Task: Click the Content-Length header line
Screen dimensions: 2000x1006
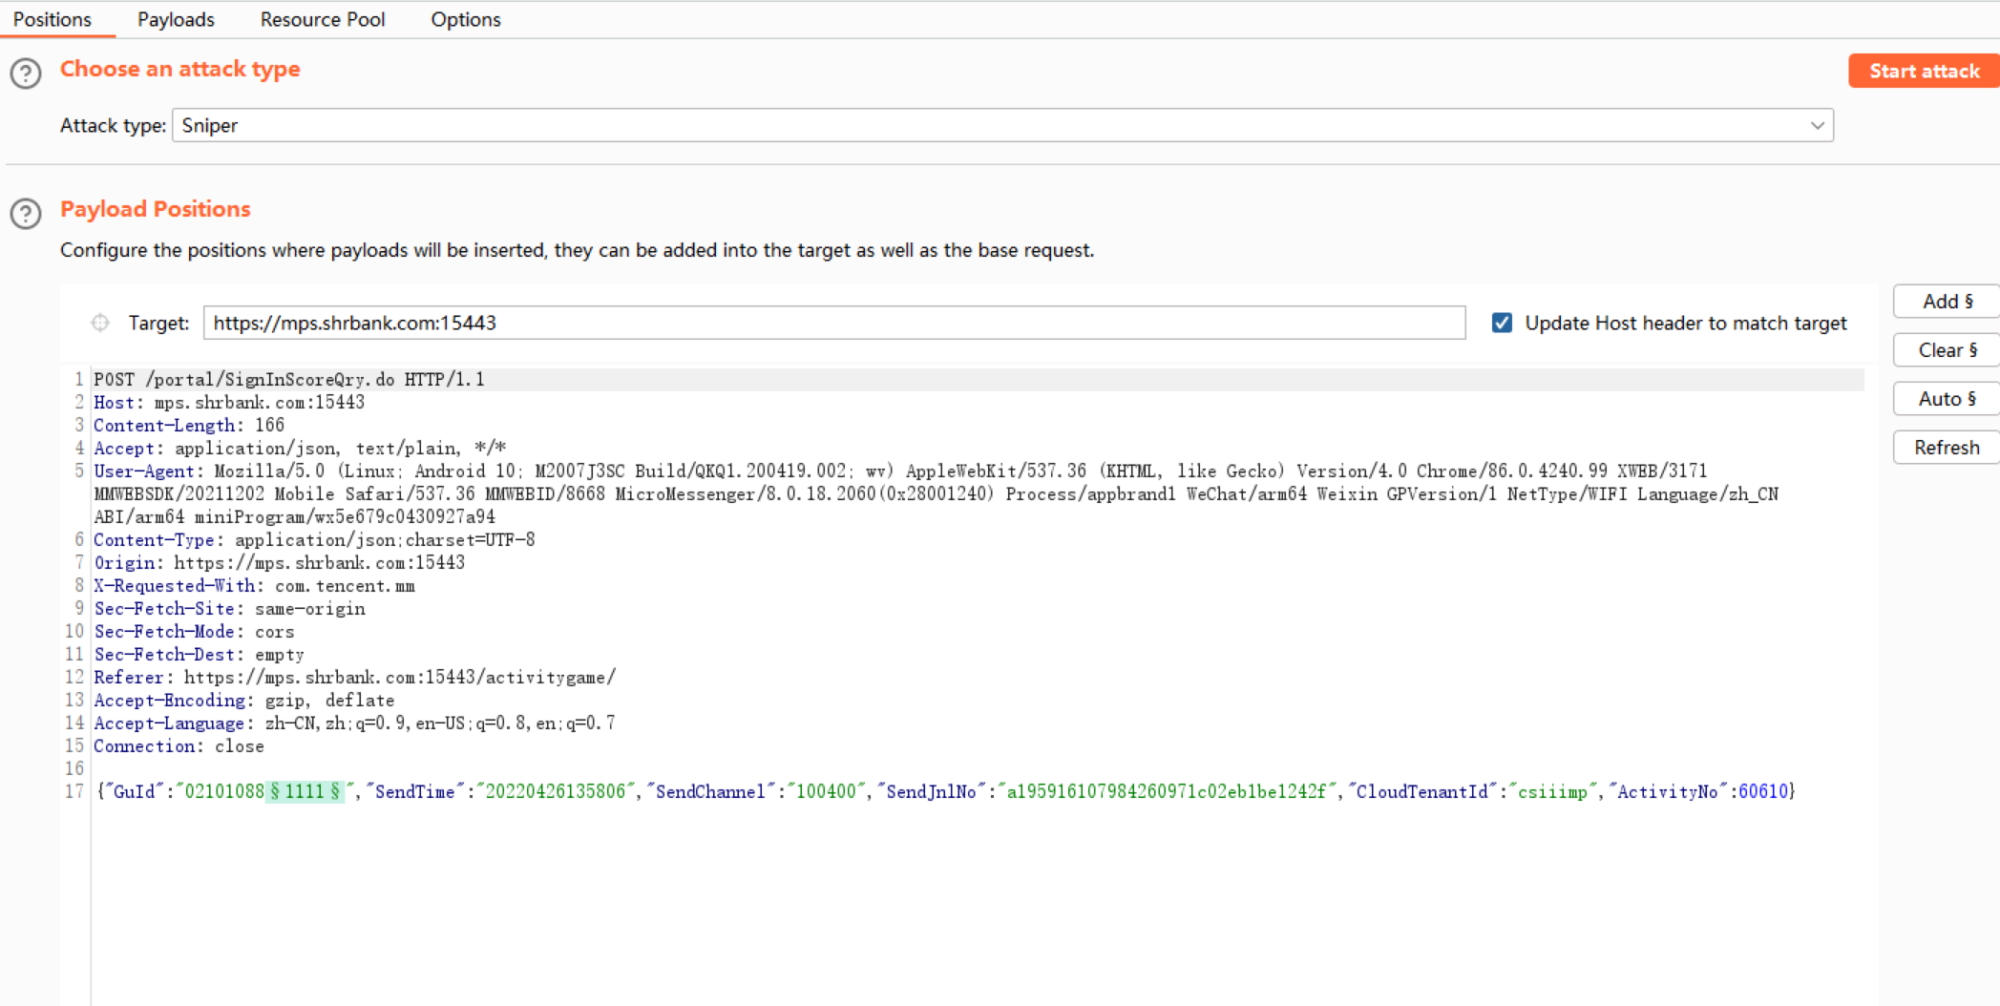Action: [x=188, y=426]
